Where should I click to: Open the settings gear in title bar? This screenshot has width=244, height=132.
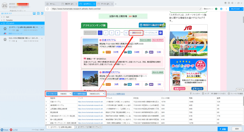pyautogui.click(x=232, y=3)
